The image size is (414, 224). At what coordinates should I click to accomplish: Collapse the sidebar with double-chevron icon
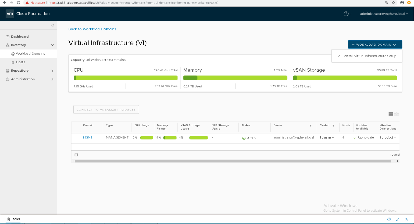pyautogui.click(x=53, y=25)
